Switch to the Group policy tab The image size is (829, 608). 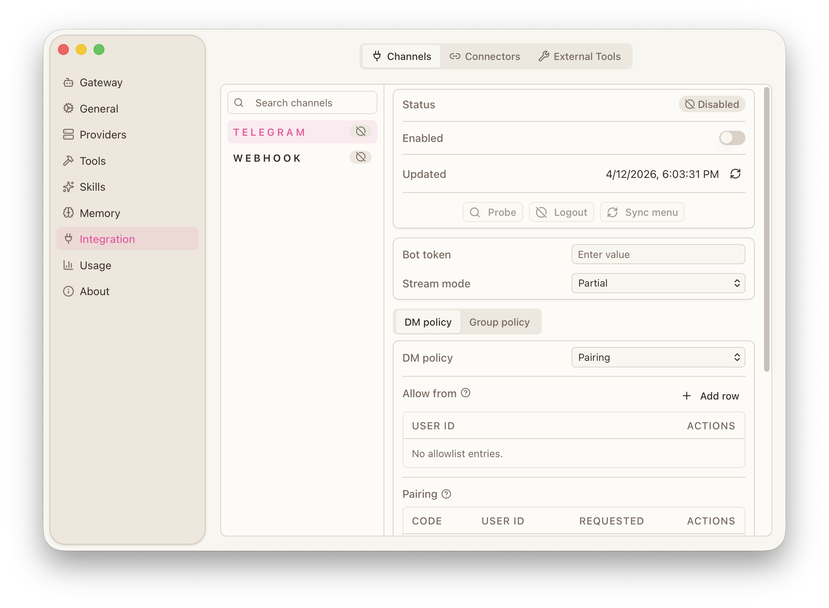[500, 322]
